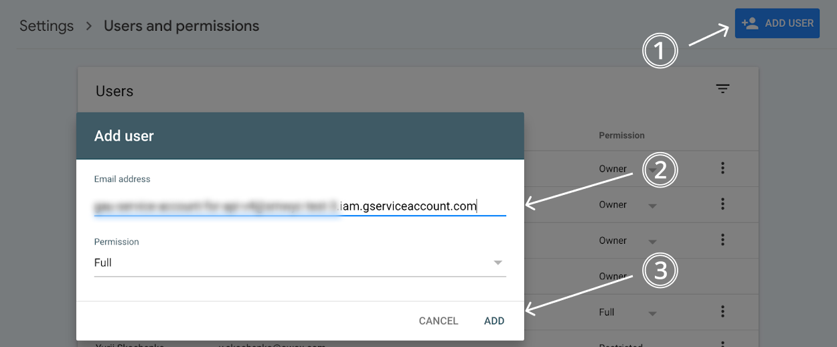Expand the table row's Full permission dropdown

[652, 313]
